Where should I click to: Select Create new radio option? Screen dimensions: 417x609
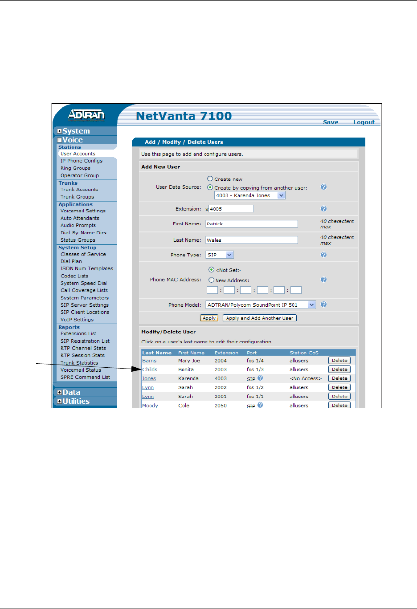point(210,179)
